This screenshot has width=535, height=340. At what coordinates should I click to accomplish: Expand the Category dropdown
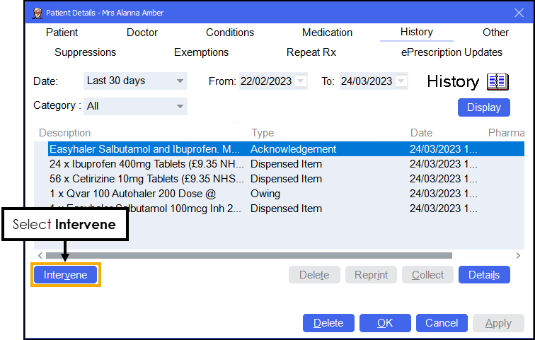180,107
